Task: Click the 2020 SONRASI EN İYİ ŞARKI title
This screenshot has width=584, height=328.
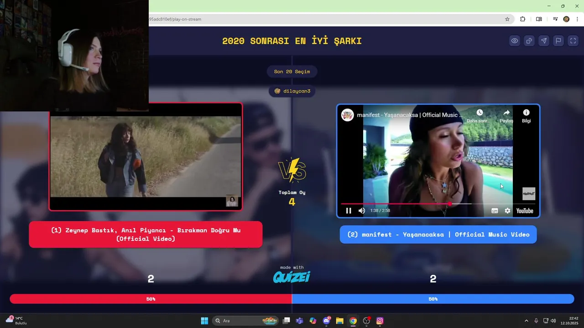Action: pos(292,41)
